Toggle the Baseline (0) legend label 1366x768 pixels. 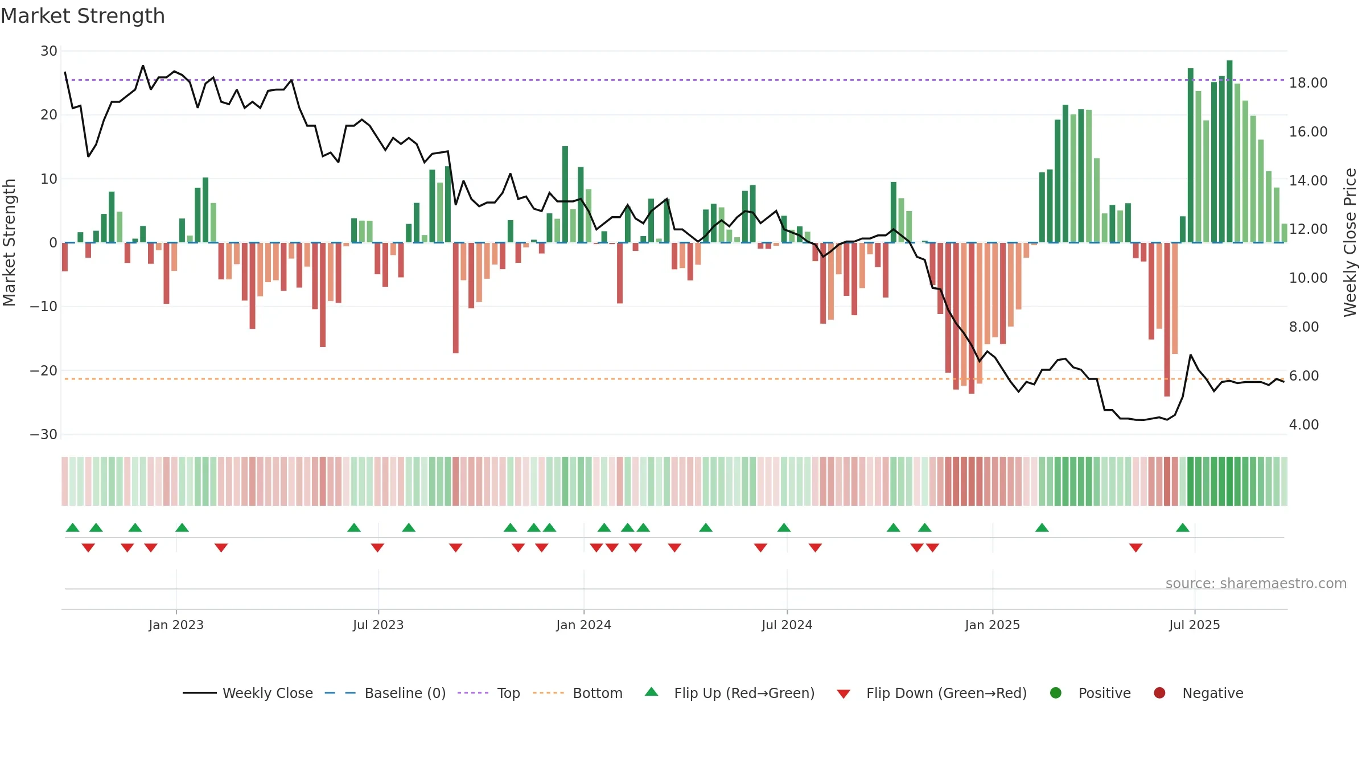[x=405, y=693]
